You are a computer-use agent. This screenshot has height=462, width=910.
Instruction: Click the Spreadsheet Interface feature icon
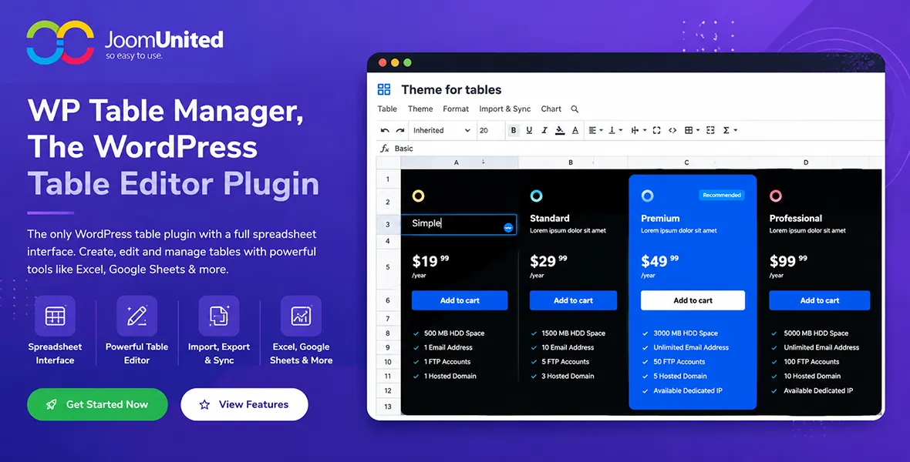tap(55, 316)
